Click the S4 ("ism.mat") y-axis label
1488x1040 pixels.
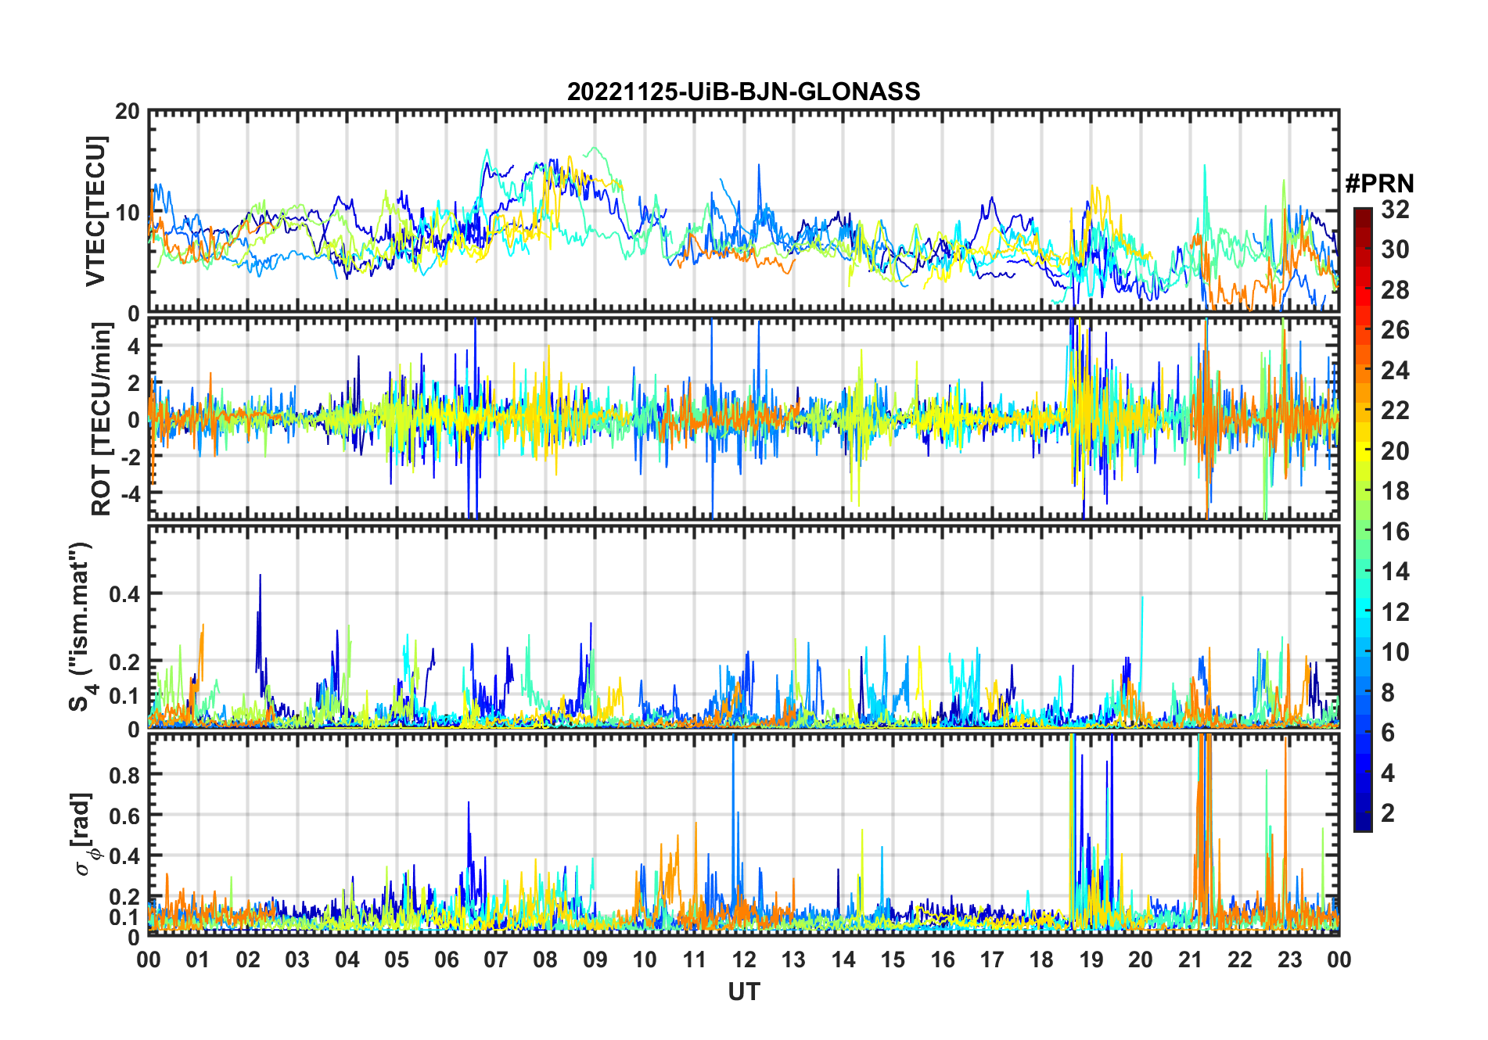point(81,626)
